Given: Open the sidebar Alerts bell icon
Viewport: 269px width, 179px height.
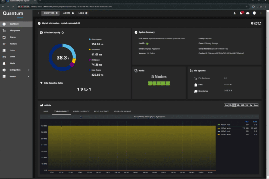Looking at the screenshot, I should (4, 63).
